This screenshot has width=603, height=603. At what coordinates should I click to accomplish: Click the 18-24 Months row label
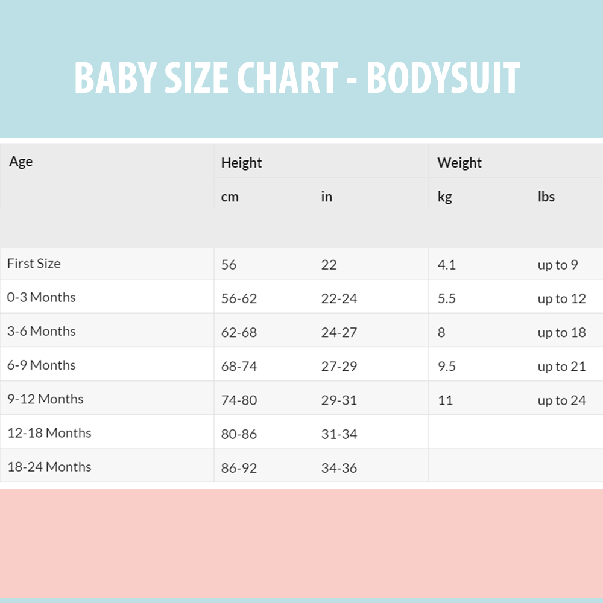[x=49, y=466]
